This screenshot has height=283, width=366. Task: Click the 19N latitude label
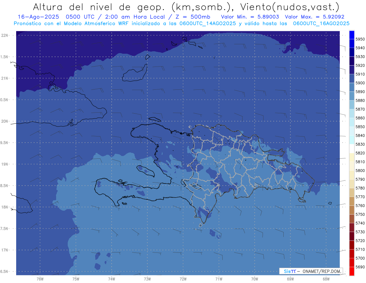[x=5, y=164]
